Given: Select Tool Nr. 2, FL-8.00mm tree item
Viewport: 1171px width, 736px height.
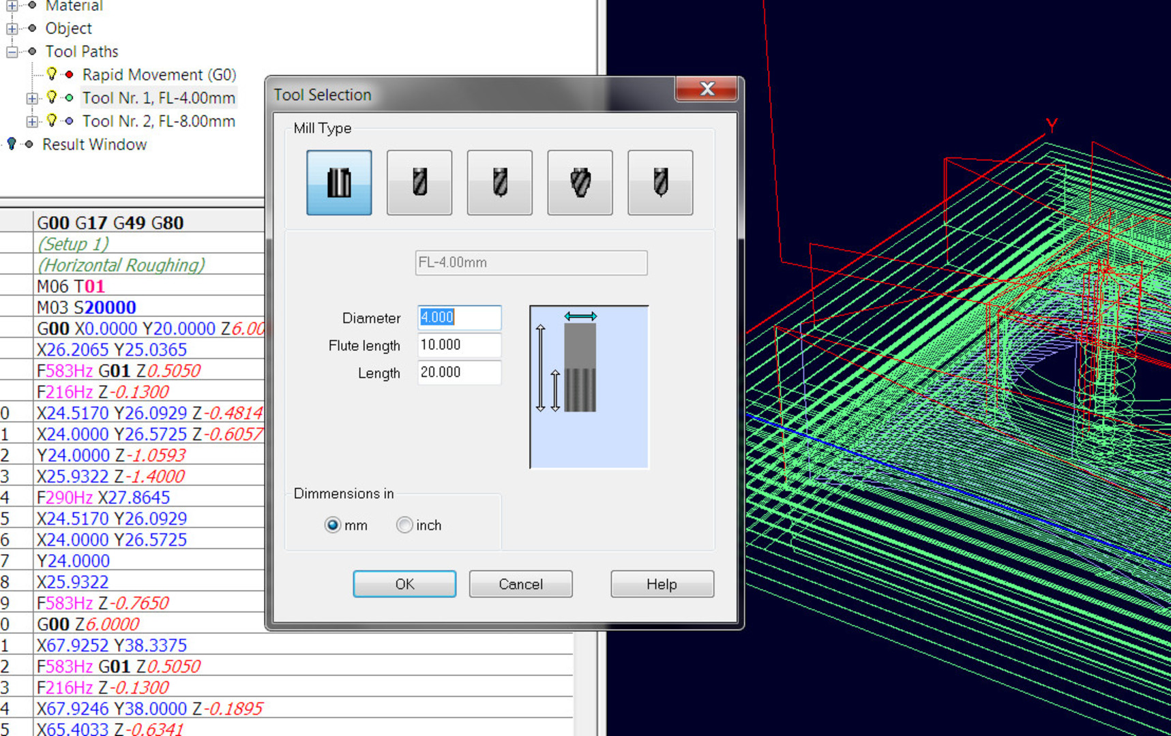Looking at the screenshot, I should [158, 121].
